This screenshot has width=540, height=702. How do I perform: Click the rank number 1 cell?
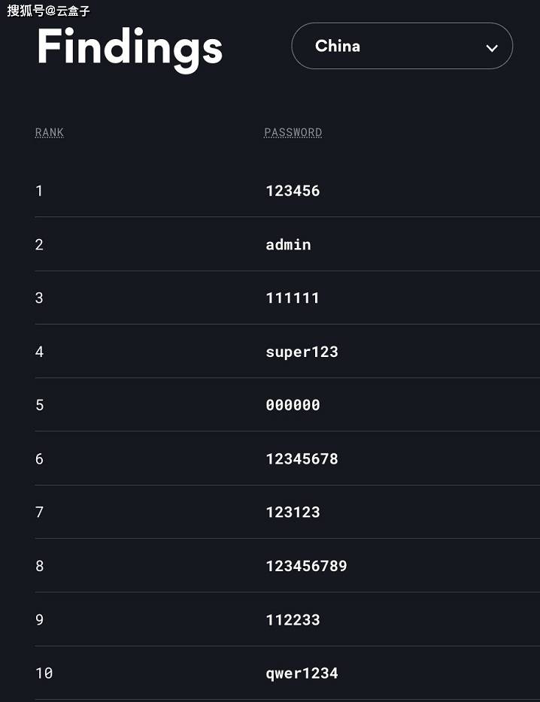(x=39, y=191)
